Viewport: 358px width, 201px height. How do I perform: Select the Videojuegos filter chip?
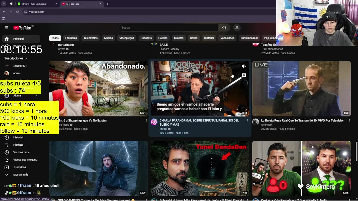127,38
